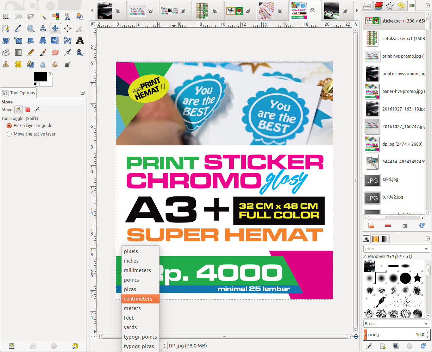This screenshot has width=432, height=352.
Task: Open the Basic brush tag dropdown
Action: click(426, 323)
